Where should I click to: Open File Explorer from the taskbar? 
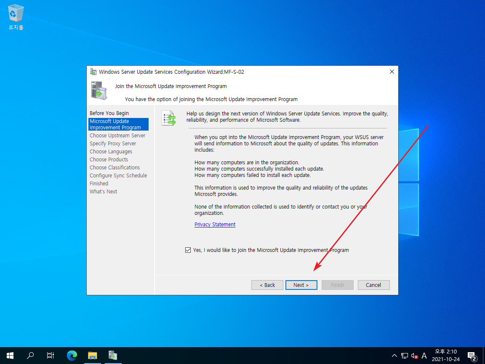coord(93,355)
